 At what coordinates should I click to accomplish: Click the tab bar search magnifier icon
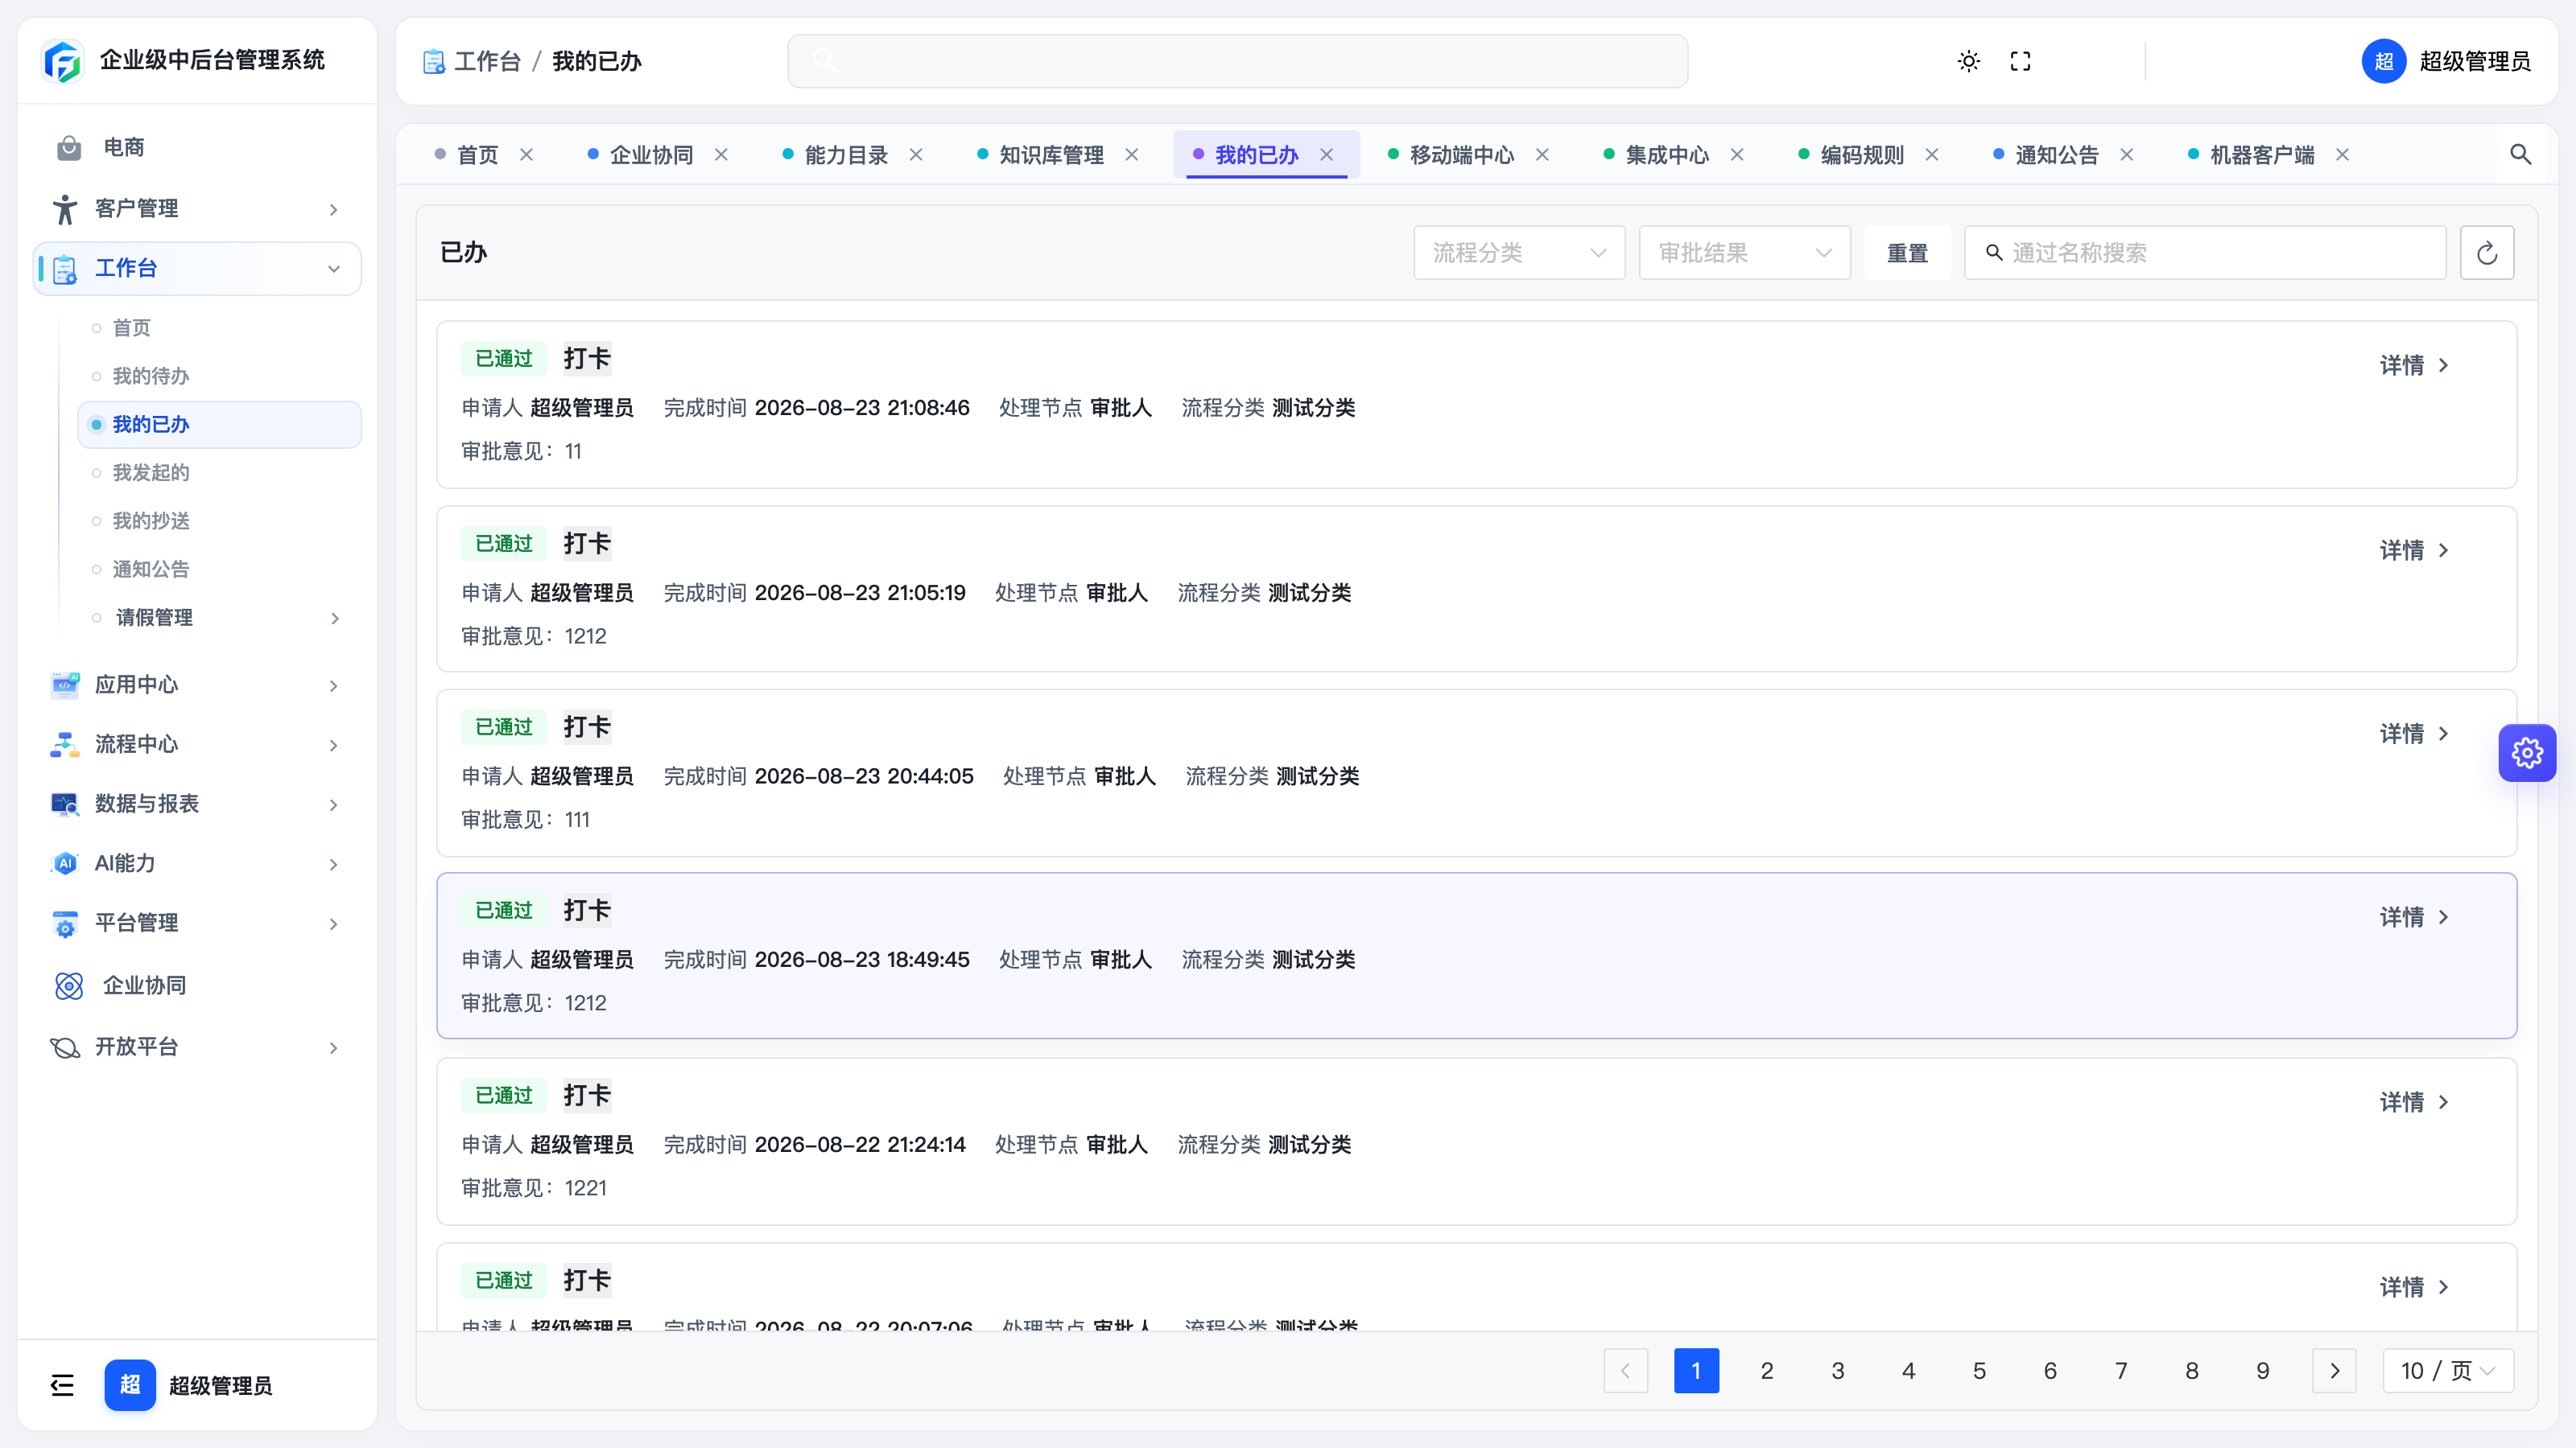[x=2520, y=154]
